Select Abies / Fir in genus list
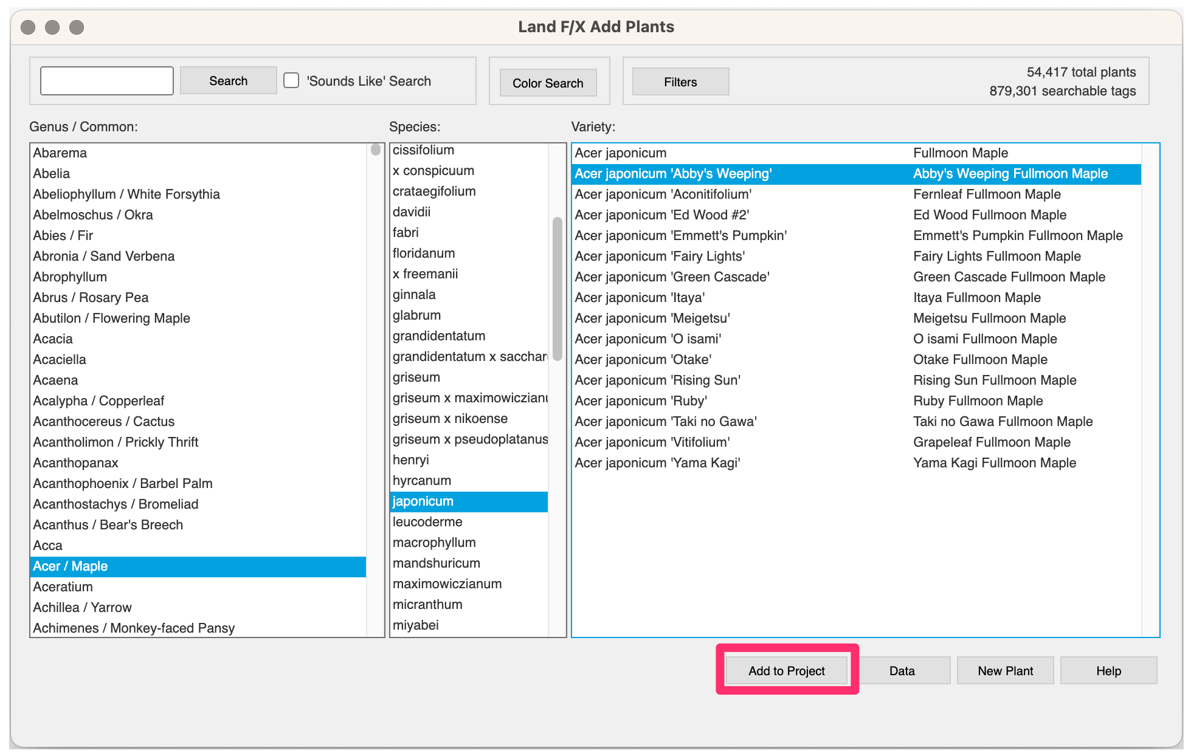1188x756 pixels. tap(198, 236)
